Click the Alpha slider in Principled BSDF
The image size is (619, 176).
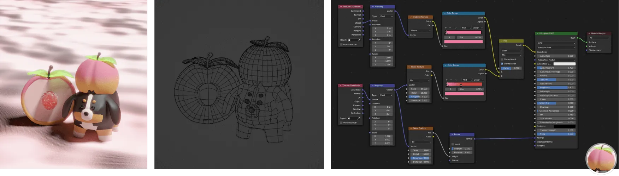(x=556, y=134)
